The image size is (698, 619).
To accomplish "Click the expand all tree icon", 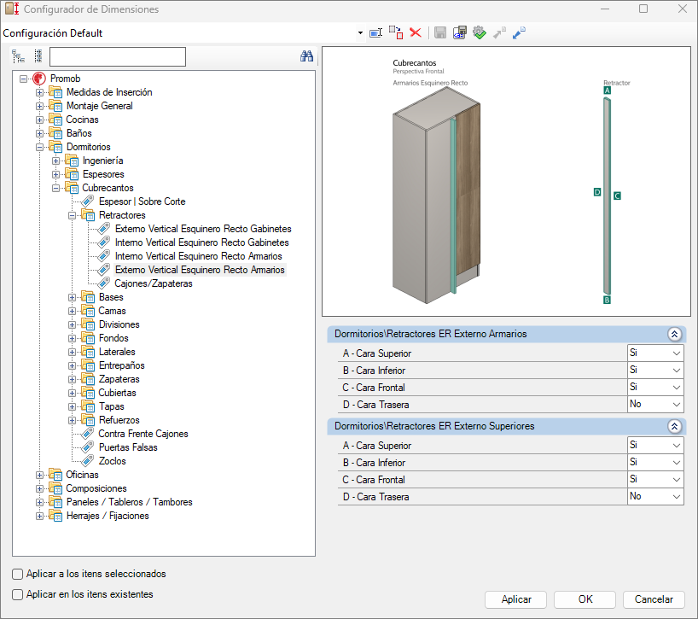I will (x=19, y=57).
